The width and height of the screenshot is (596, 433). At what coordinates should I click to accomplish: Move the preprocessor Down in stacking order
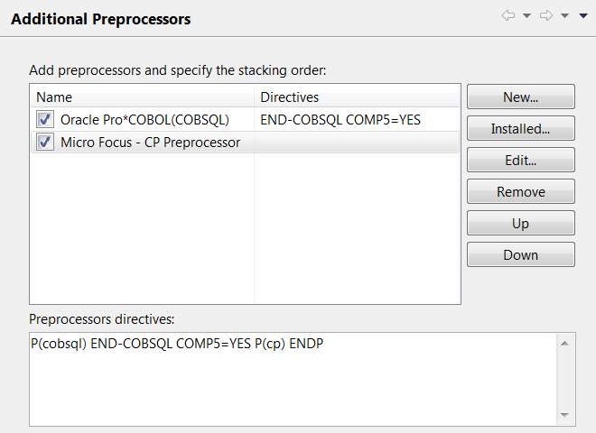point(520,255)
